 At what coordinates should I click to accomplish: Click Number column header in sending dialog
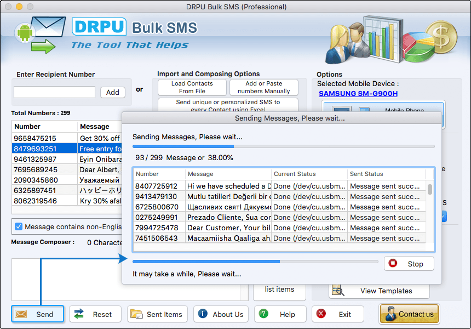[159, 174]
